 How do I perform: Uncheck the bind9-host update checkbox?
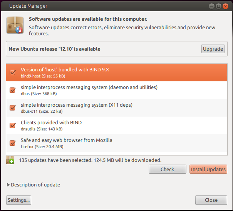click(x=13, y=73)
